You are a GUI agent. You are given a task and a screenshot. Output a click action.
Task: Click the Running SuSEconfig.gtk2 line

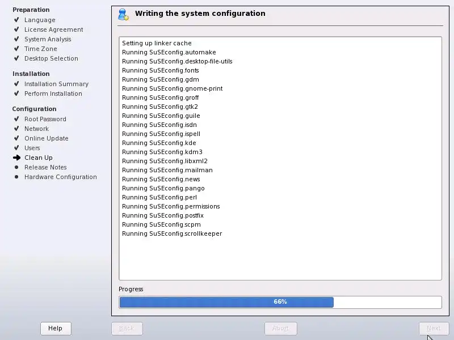(x=160, y=107)
